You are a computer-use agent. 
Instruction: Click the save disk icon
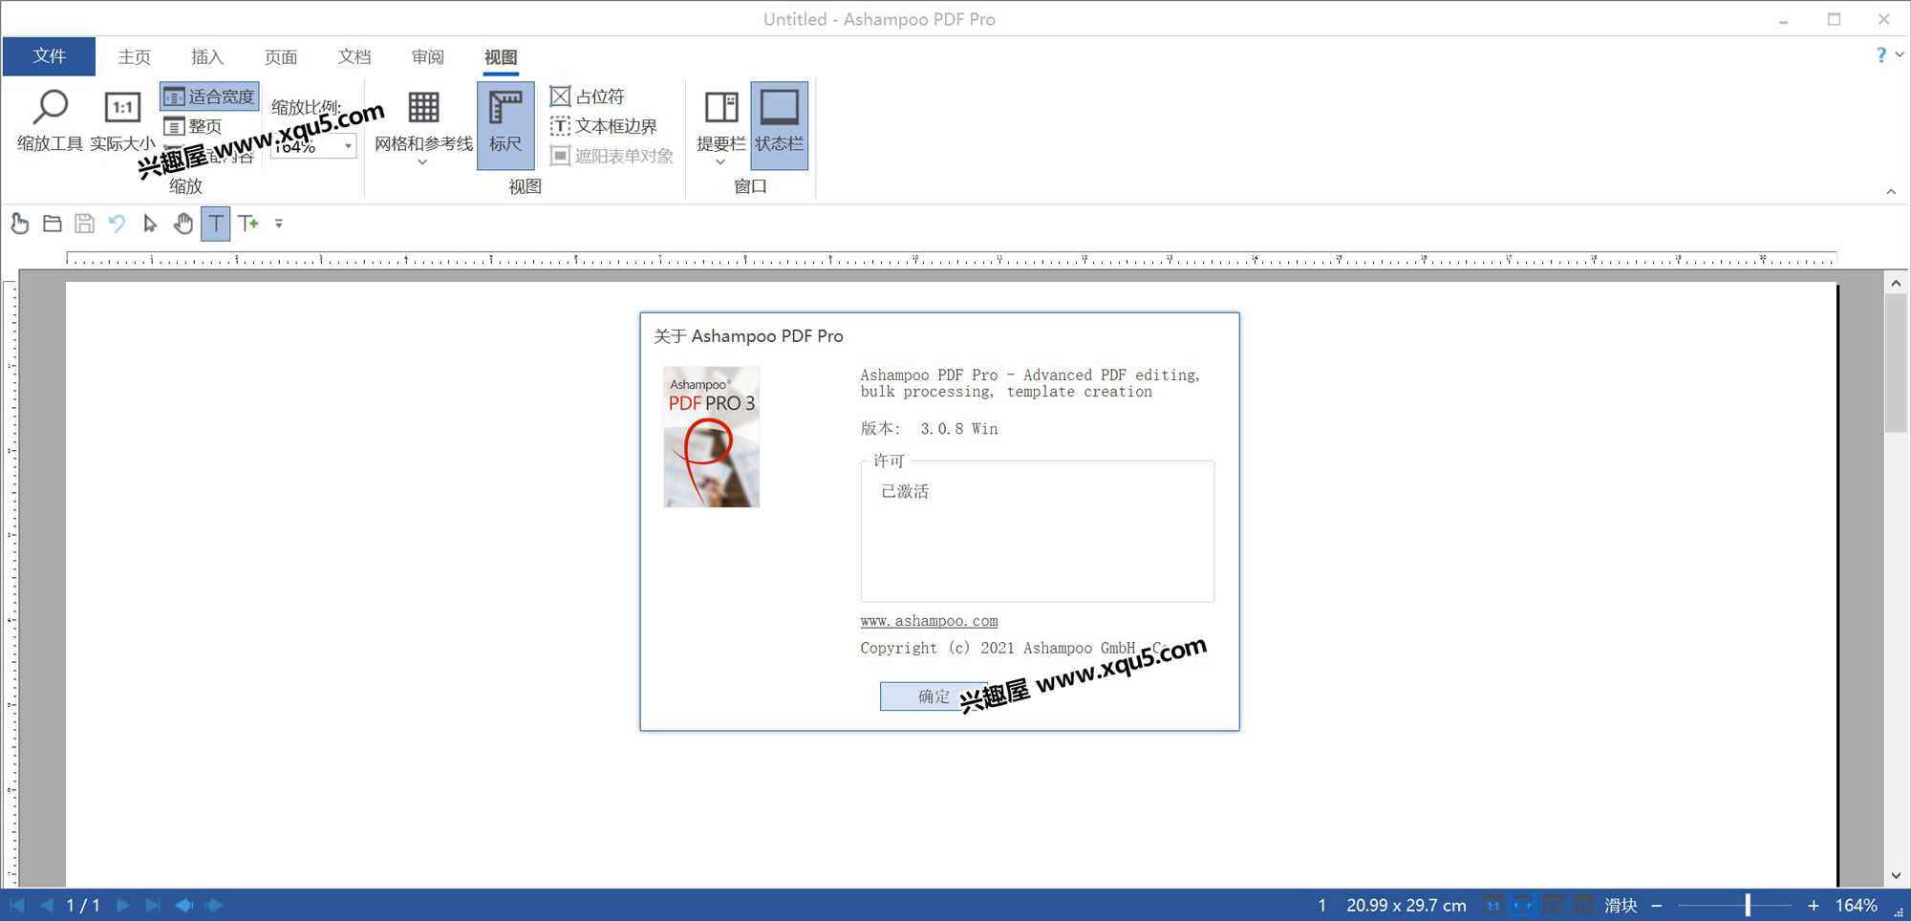(85, 224)
